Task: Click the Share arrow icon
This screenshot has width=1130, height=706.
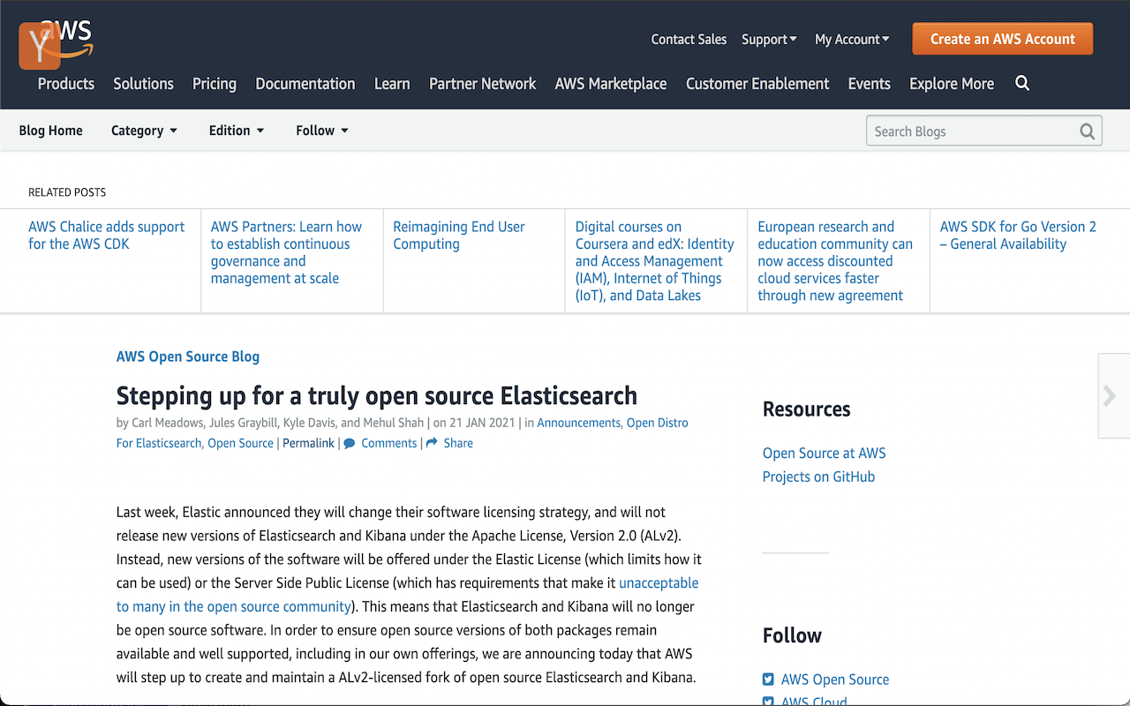Action: 432,443
